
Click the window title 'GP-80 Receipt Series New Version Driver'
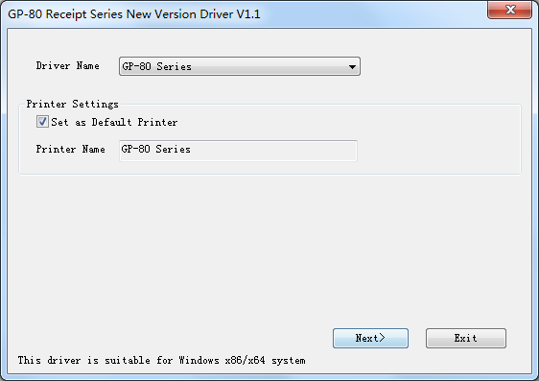pos(122,14)
